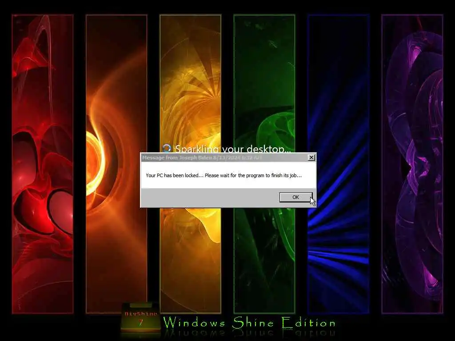This screenshot has width=455, height=341.
Task: Click the spinning loader icon beside 'Sparkling your desktop'
Action: tap(167, 148)
